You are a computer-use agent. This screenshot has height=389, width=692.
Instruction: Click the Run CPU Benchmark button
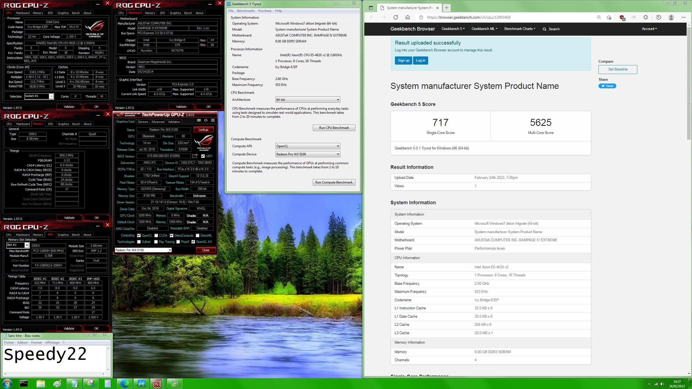click(334, 128)
